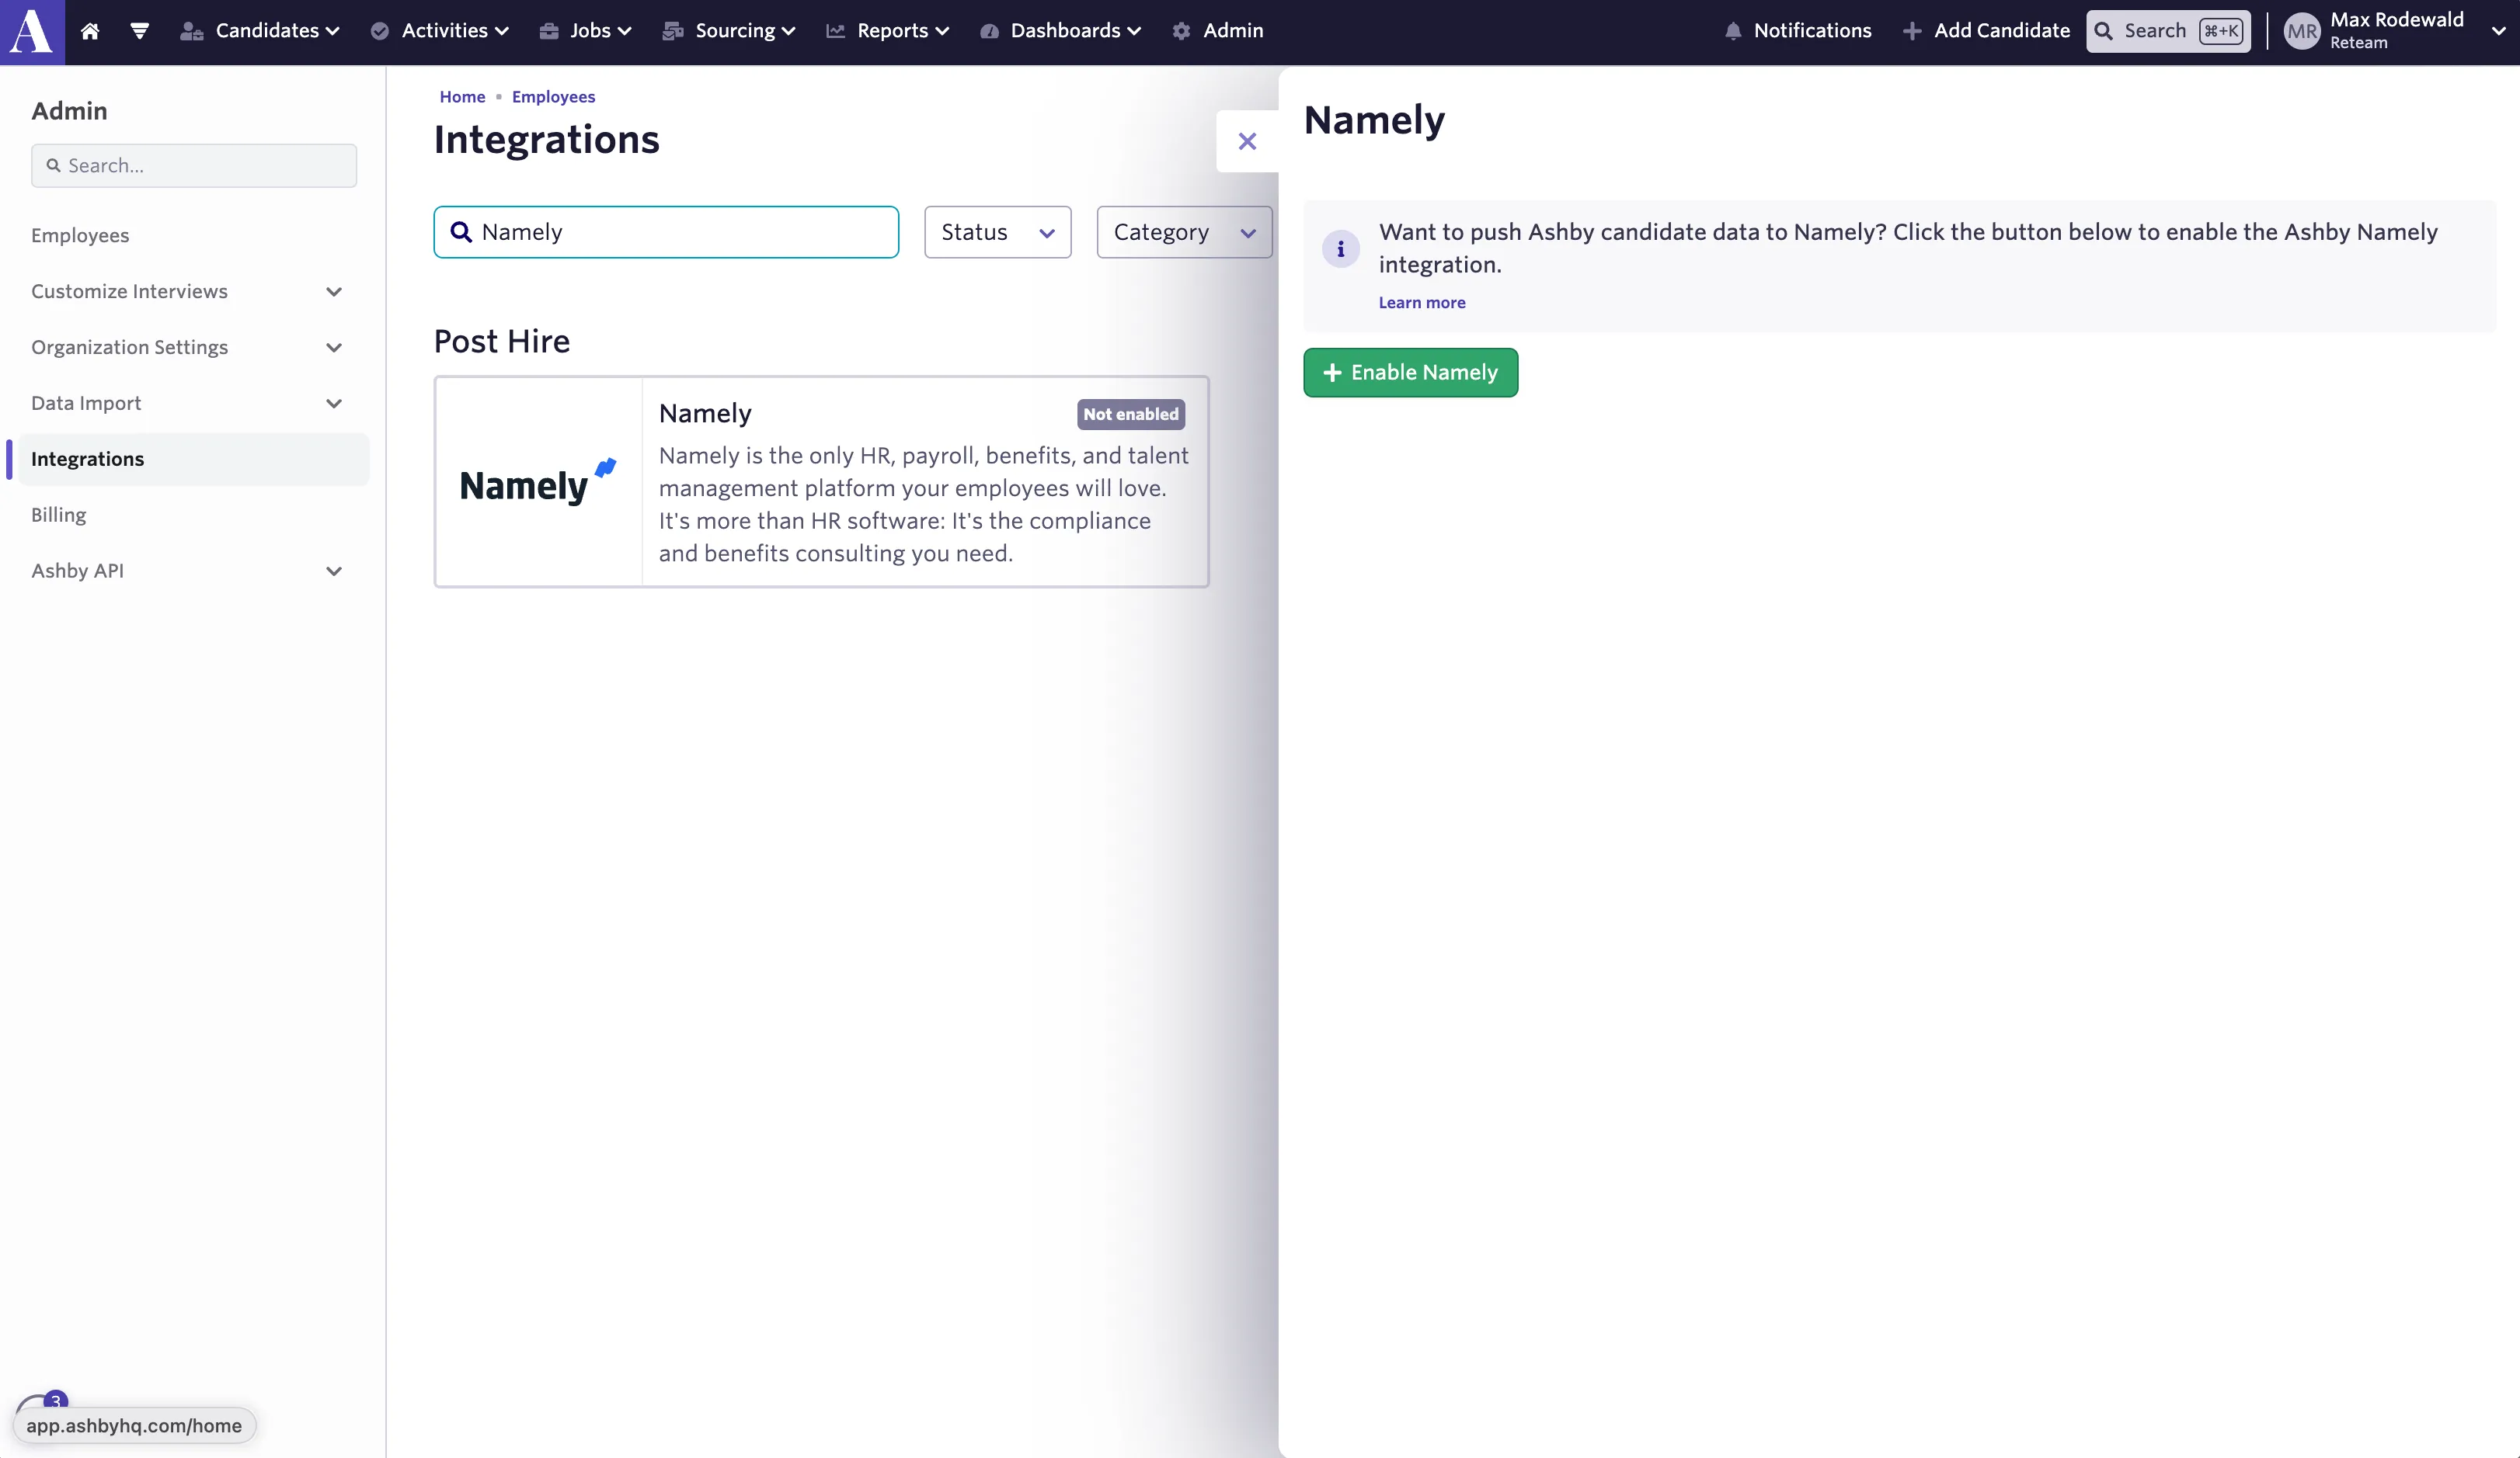Open the Jobs menu
The height and width of the screenshot is (1458, 2520).
(585, 31)
